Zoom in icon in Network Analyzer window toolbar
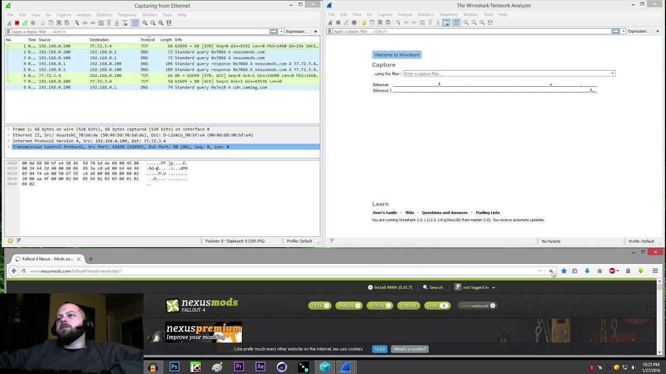666x374 pixels. point(466,23)
